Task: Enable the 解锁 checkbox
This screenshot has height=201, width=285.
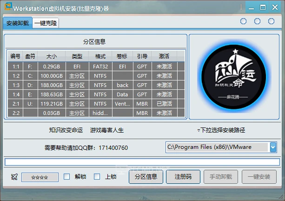Action: (x=66, y=176)
